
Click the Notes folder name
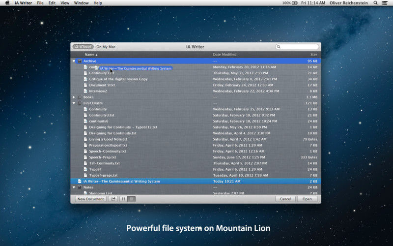point(88,187)
